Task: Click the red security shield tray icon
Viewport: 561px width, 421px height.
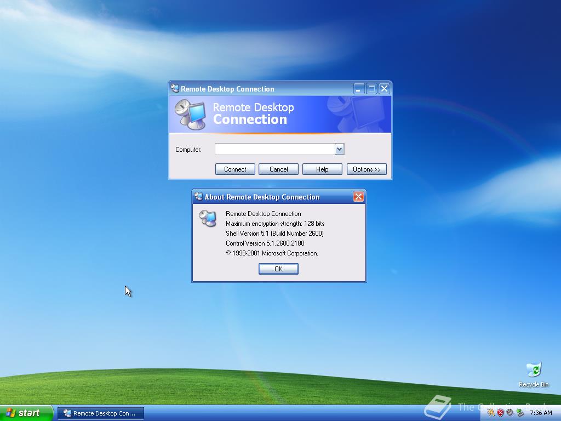Action: coord(500,413)
